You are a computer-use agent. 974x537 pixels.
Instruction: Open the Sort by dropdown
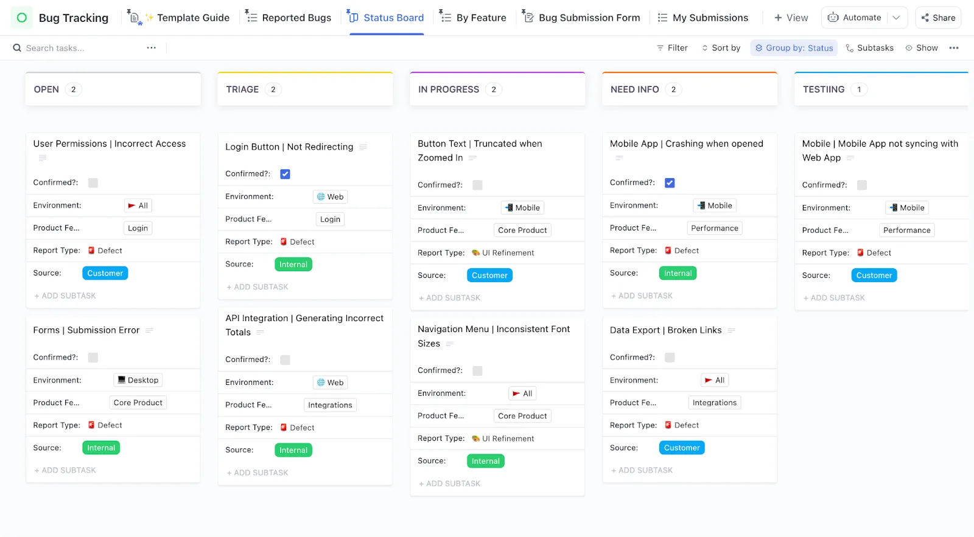coord(721,48)
